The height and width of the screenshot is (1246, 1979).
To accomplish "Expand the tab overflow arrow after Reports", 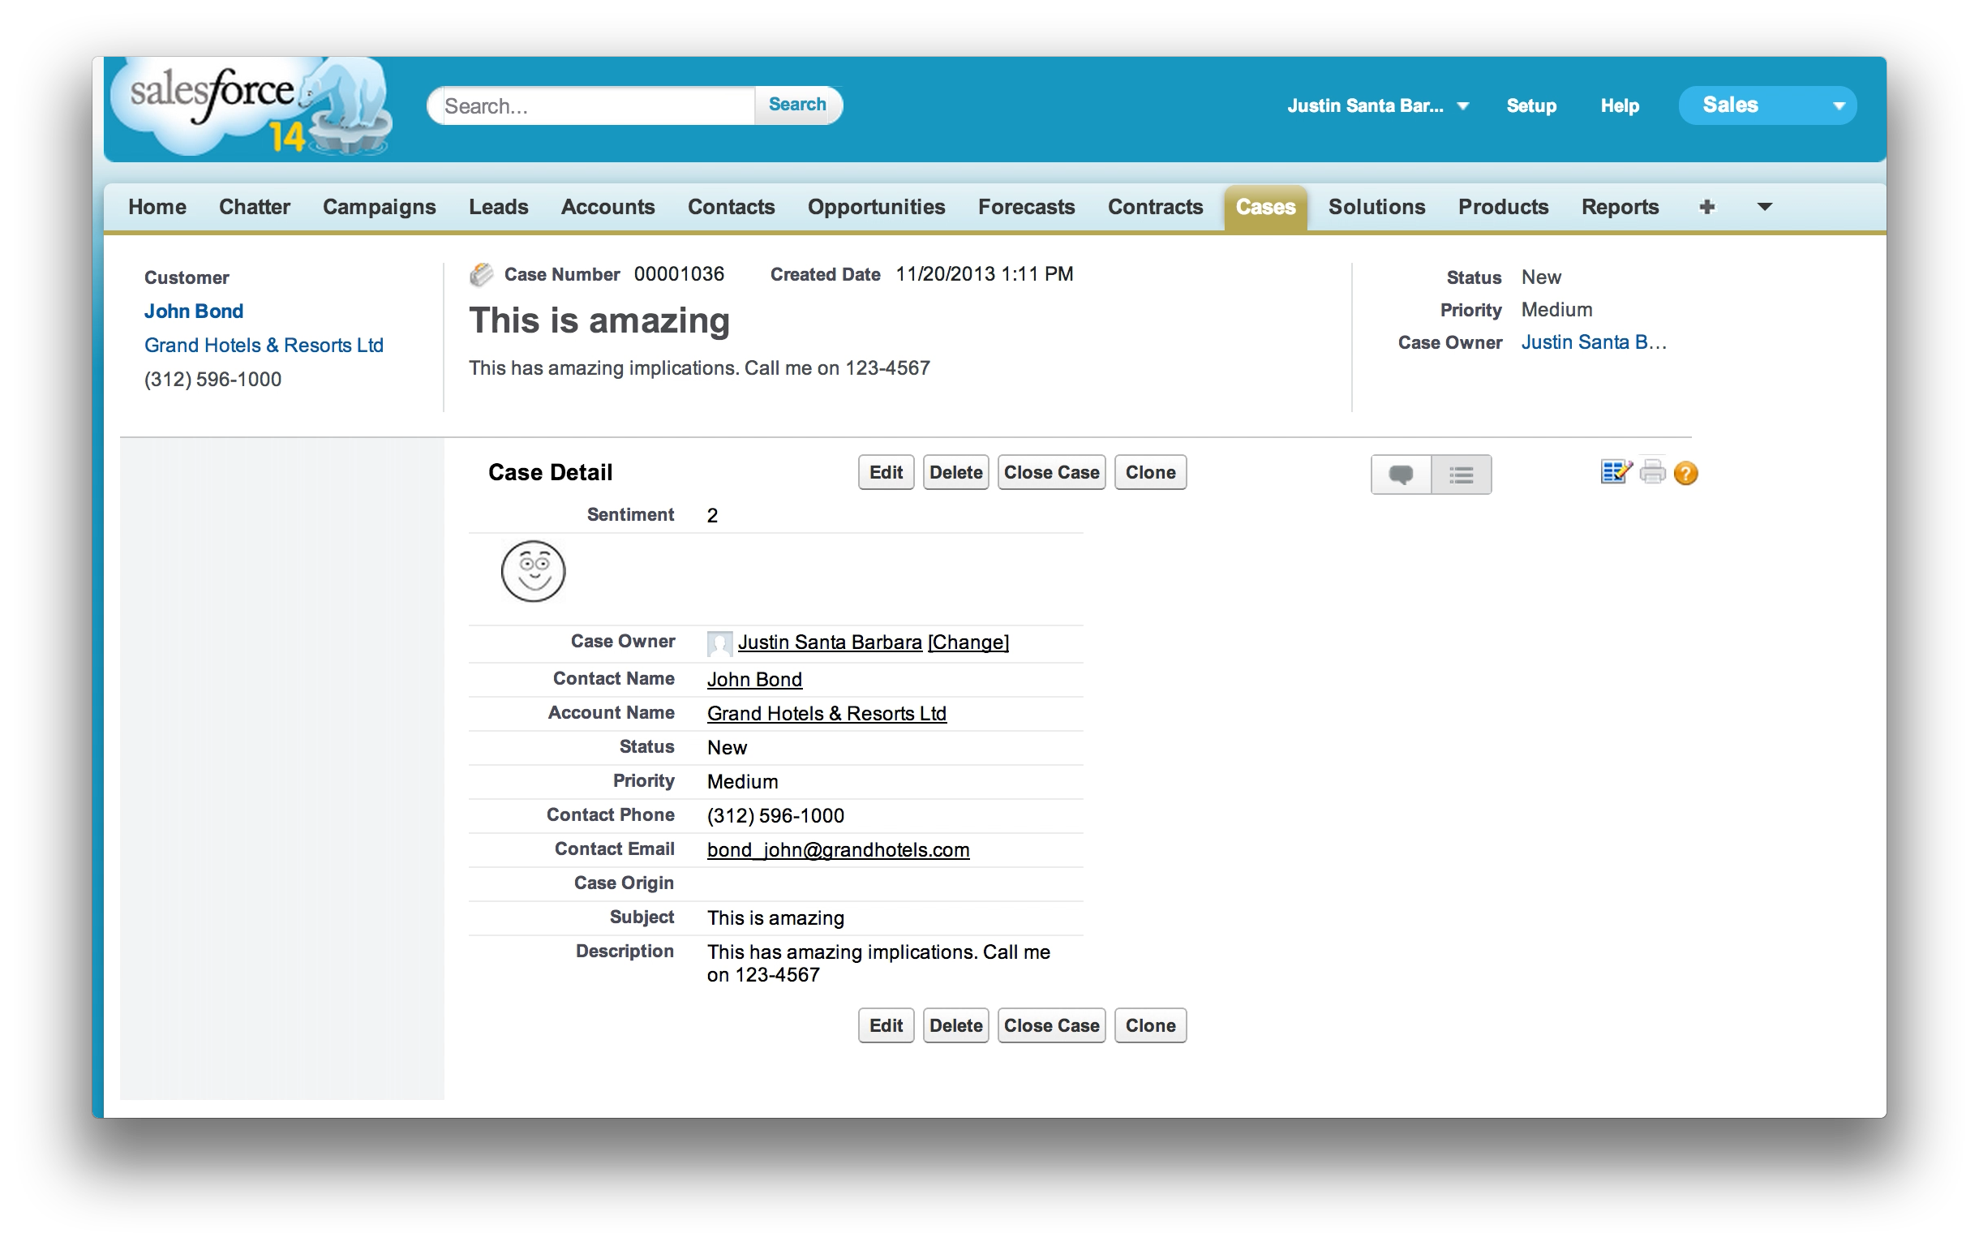I will [x=1764, y=207].
